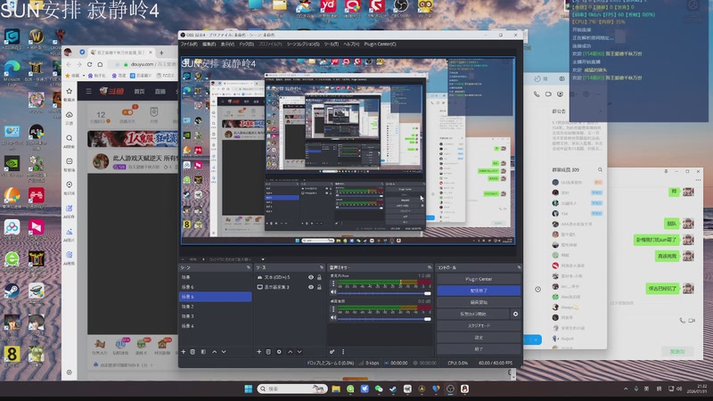Remove selected scene with trash icon in Scenes dock
Viewport: 713px width, 401px height.
coord(193,352)
